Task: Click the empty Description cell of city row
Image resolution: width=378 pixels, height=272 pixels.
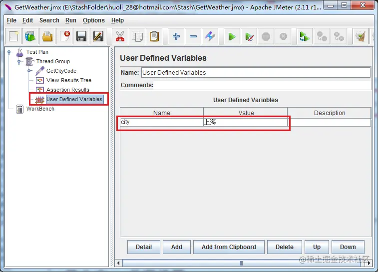Action: (x=329, y=122)
